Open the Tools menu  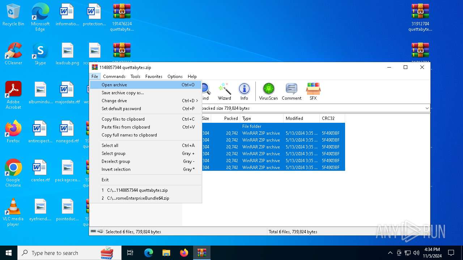tap(135, 77)
